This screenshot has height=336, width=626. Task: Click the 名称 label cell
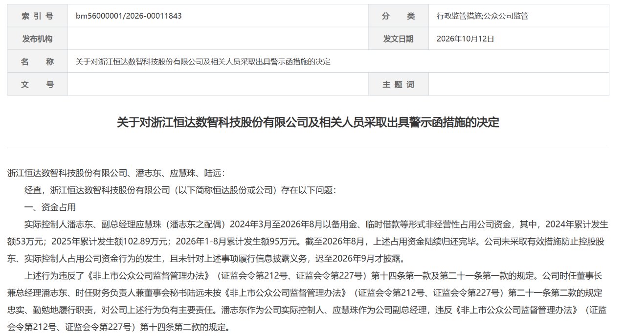pos(37,62)
